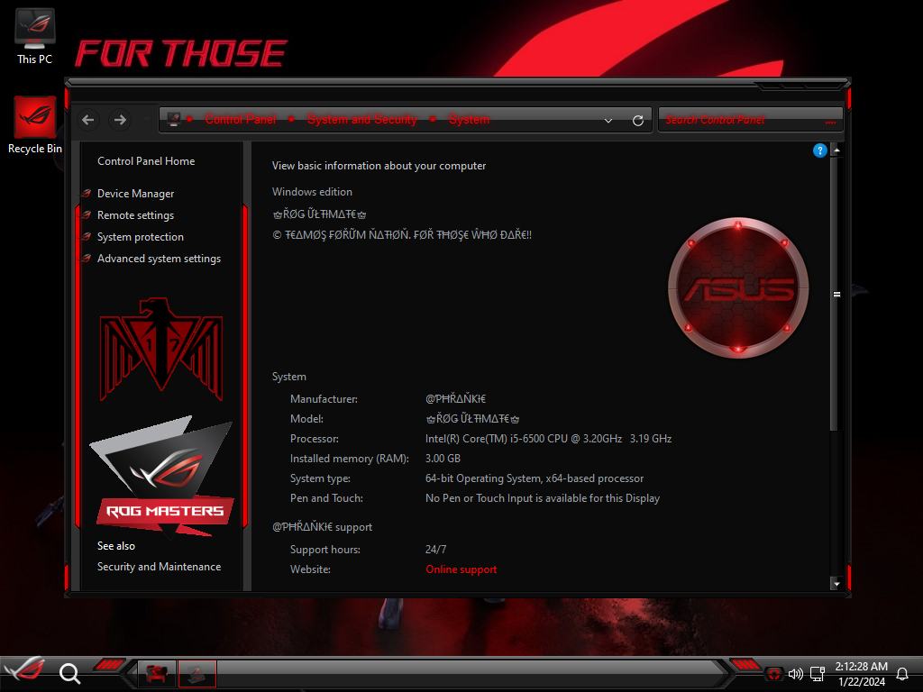
Task: Click the Search Control Panel field
Action: point(739,120)
